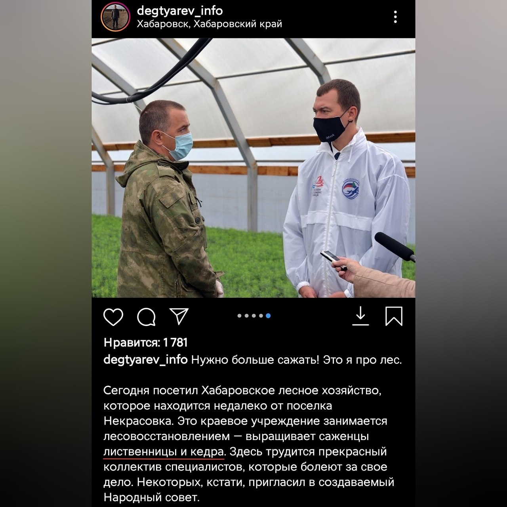Download the photo with download arrow icon
This screenshot has height=507, width=507.
click(360, 316)
